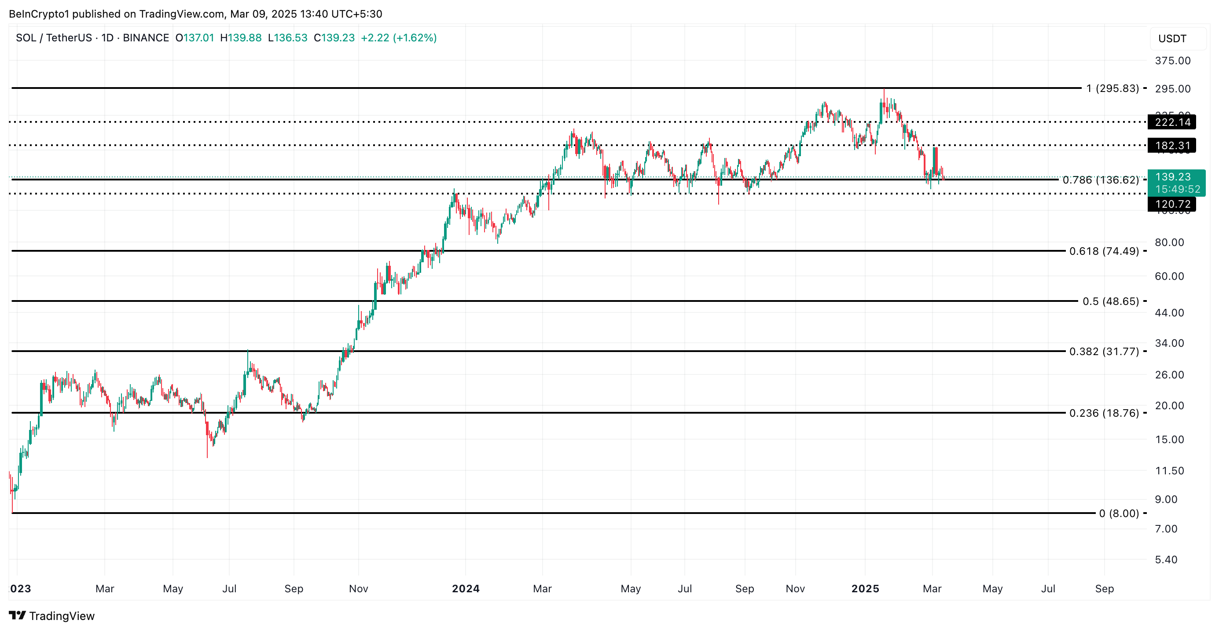Click the 120.72 price level label
The width and height of the screenshot is (1219, 631).
1172,204
